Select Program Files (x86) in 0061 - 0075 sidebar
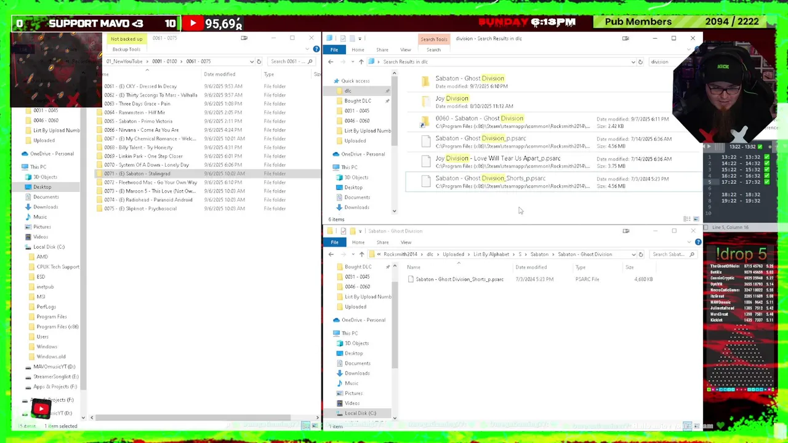 pyautogui.click(x=57, y=327)
